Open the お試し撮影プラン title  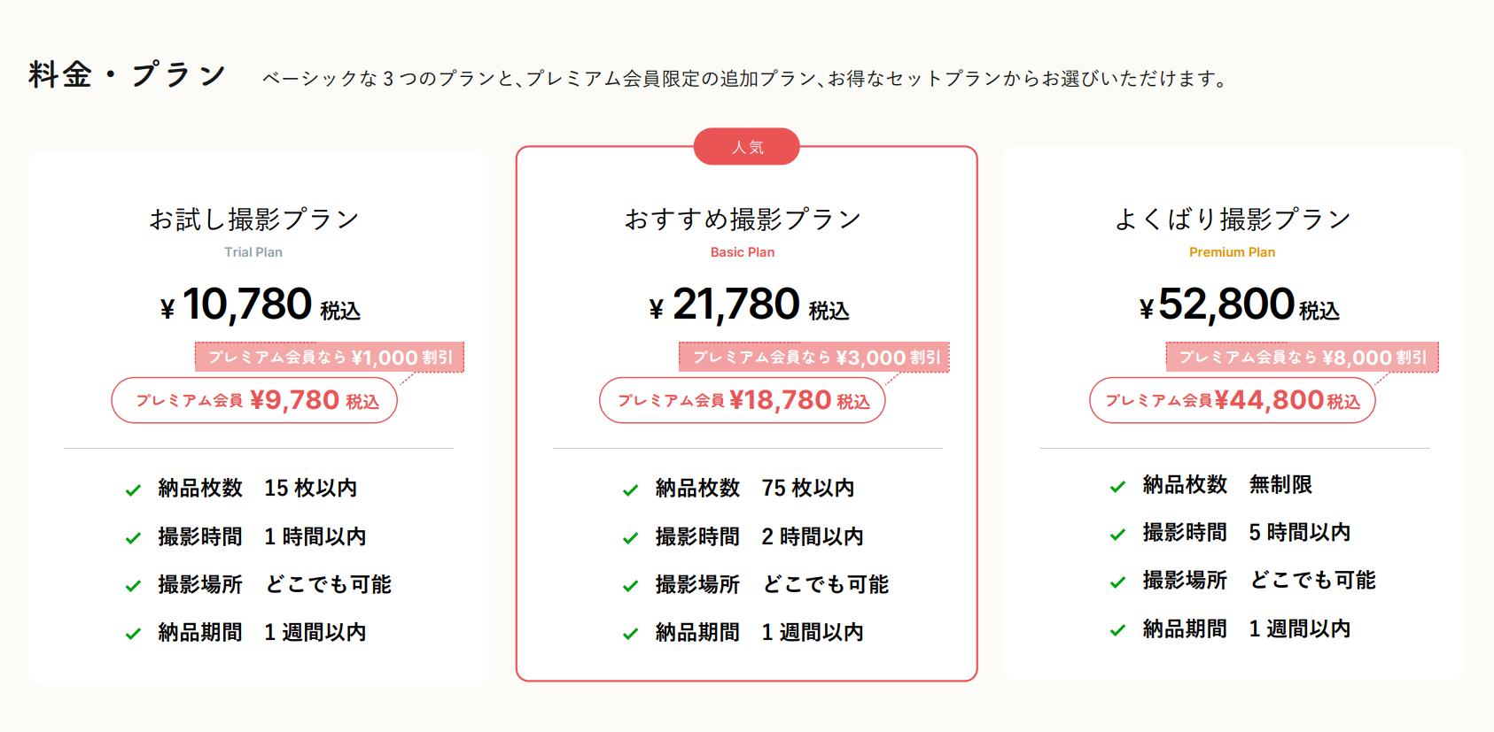point(253,219)
